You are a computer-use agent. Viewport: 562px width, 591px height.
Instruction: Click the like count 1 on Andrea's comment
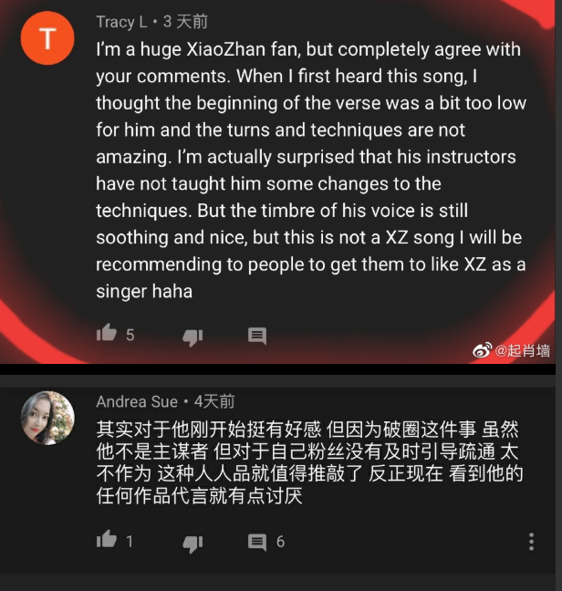tap(130, 542)
